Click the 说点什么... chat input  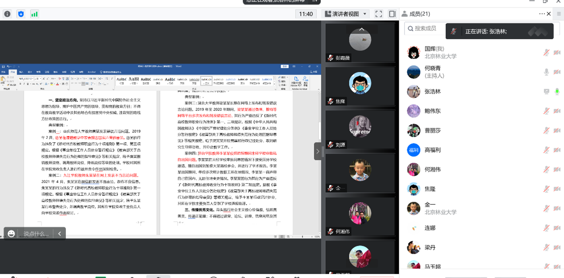click(x=36, y=234)
